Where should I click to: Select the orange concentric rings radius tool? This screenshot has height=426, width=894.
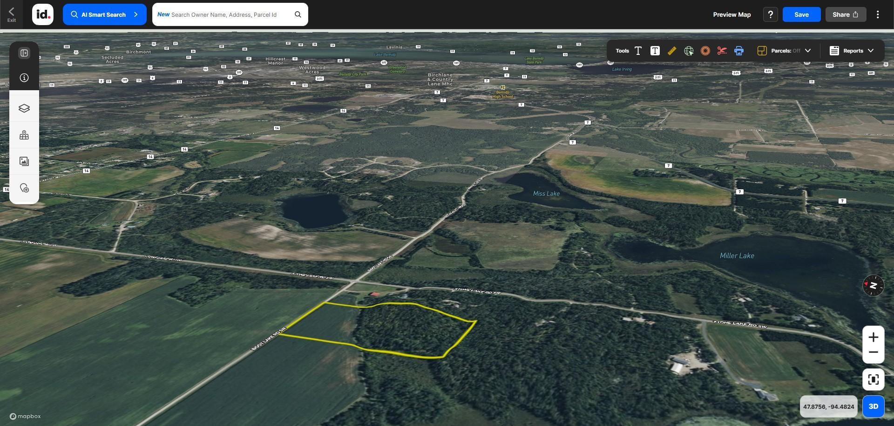click(x=705, y=51)
